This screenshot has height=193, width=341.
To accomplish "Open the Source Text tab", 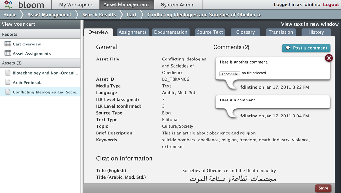I will click(210, 32).
